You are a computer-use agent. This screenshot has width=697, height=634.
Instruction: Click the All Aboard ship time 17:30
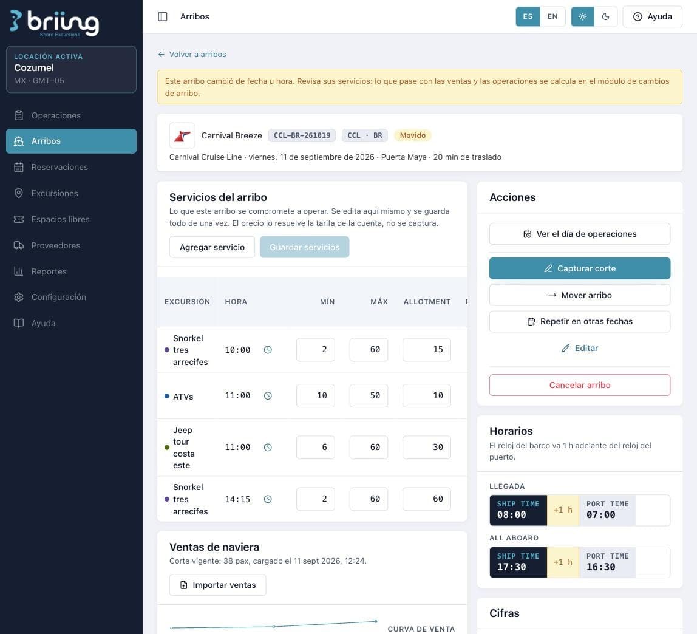pyautogui.click(x=518, y=562)
